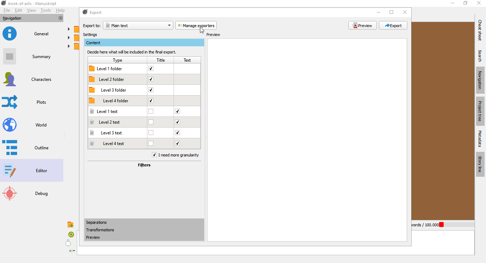This screenshot has height=263, width=486.
Task: Enable Title export for Level 2 text
Action: coord(150,122)
